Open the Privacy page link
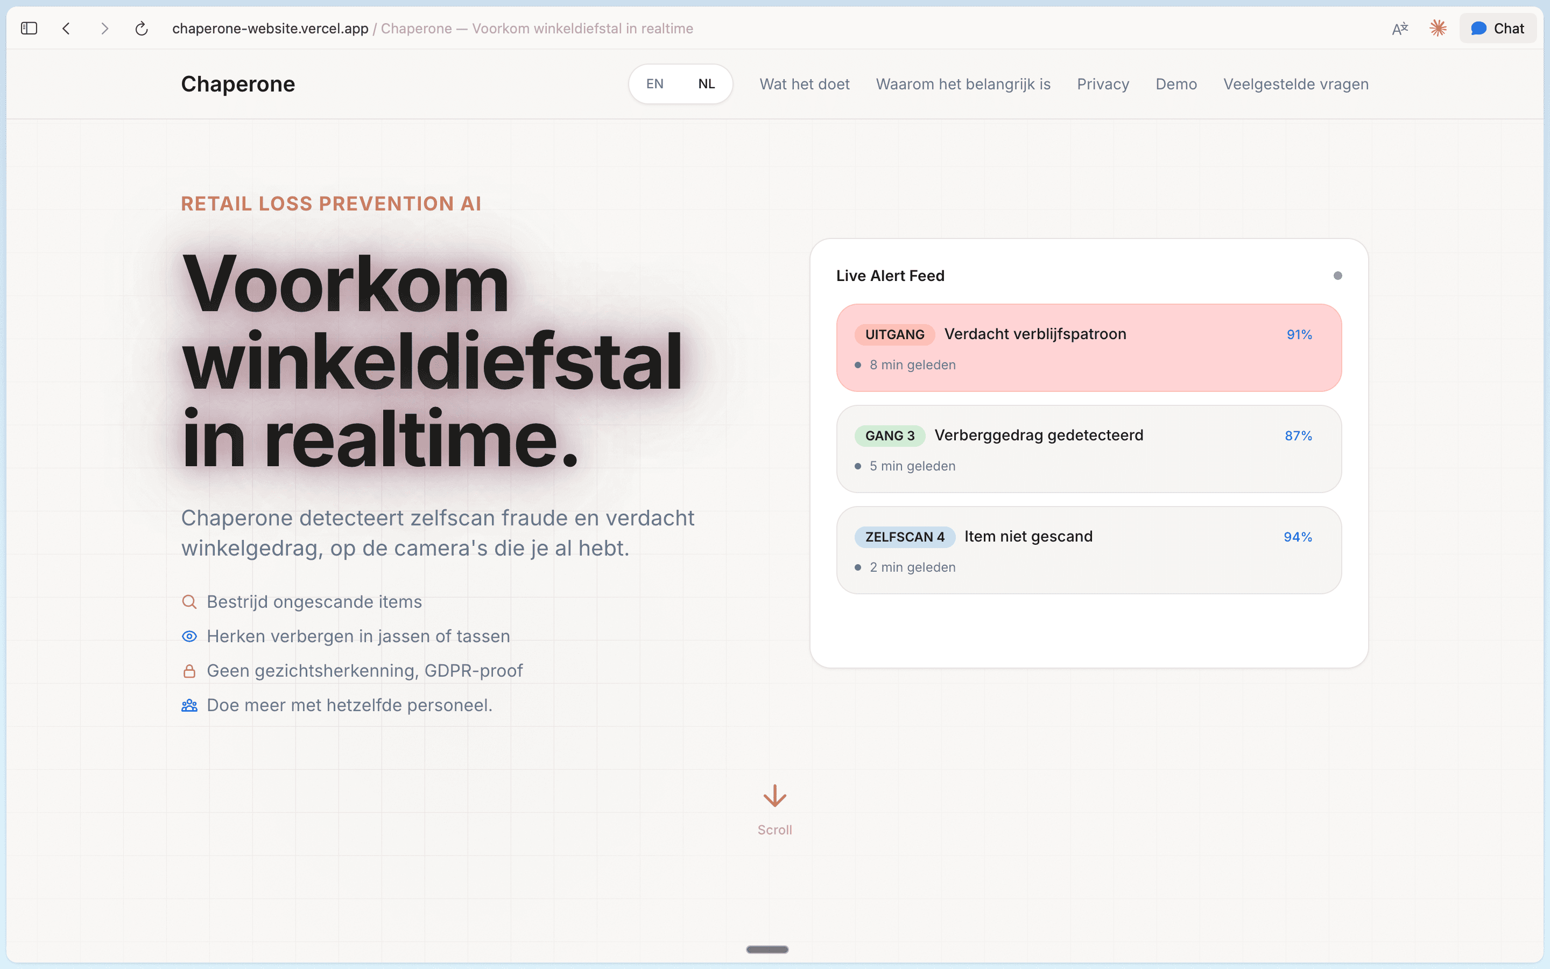Viewport: 1550px width, 969px height. [x=1102, y=84]
